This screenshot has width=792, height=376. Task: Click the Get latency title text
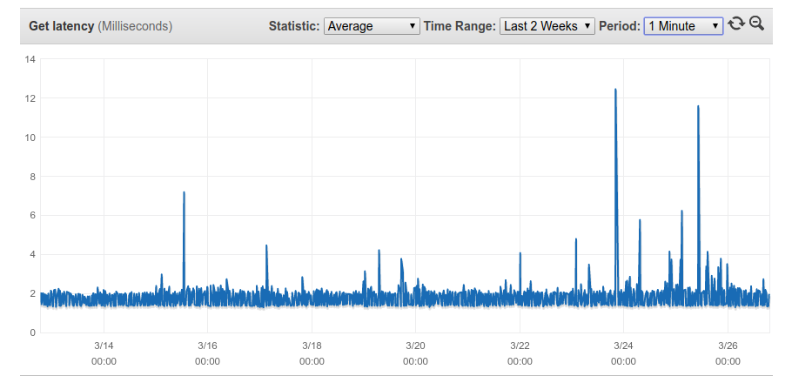point(62,26)
